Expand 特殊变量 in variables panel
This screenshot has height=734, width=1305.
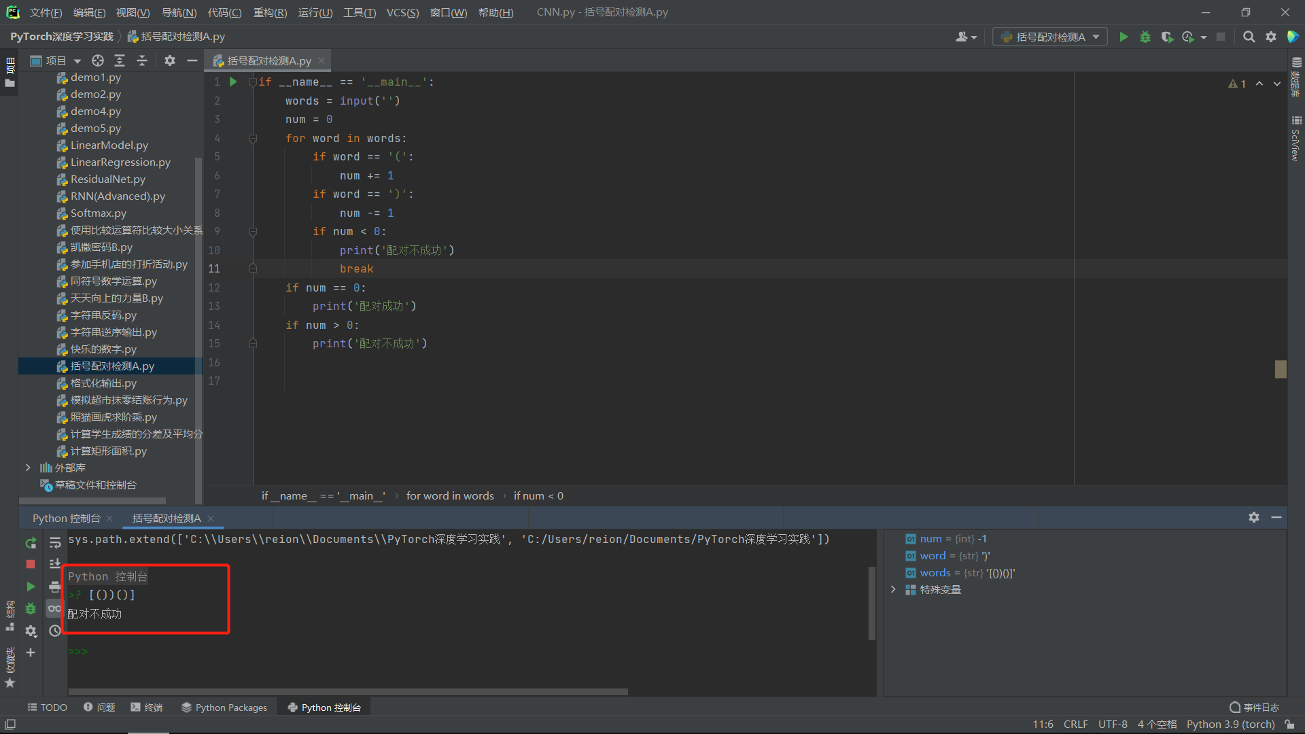893,589
